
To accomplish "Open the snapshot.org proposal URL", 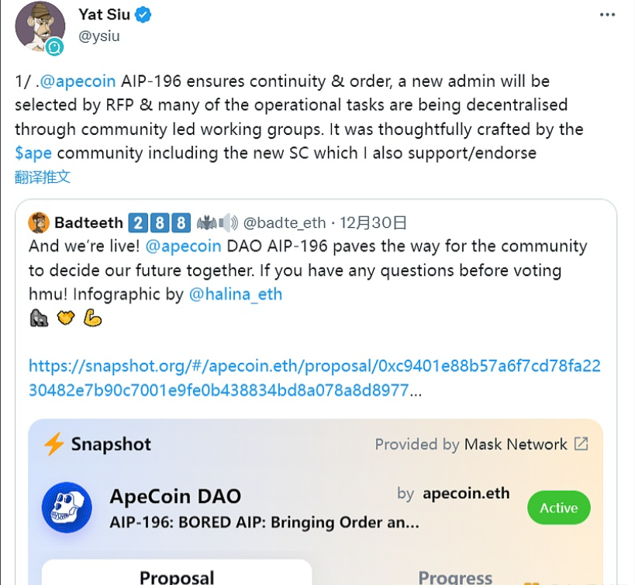I will coord(314,377).
